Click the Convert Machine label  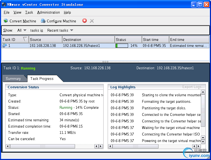23,21
